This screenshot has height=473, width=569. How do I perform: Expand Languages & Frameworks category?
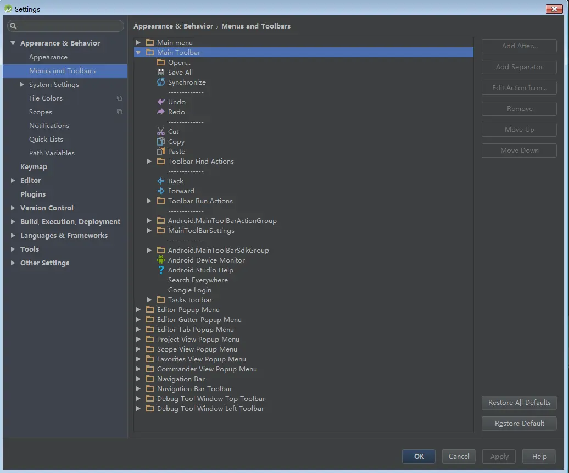point(13,235)
